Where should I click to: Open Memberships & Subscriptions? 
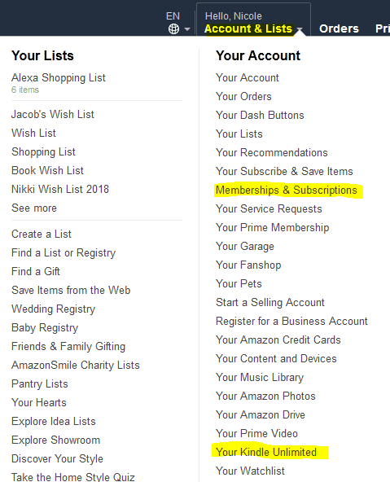pos(287,191)
